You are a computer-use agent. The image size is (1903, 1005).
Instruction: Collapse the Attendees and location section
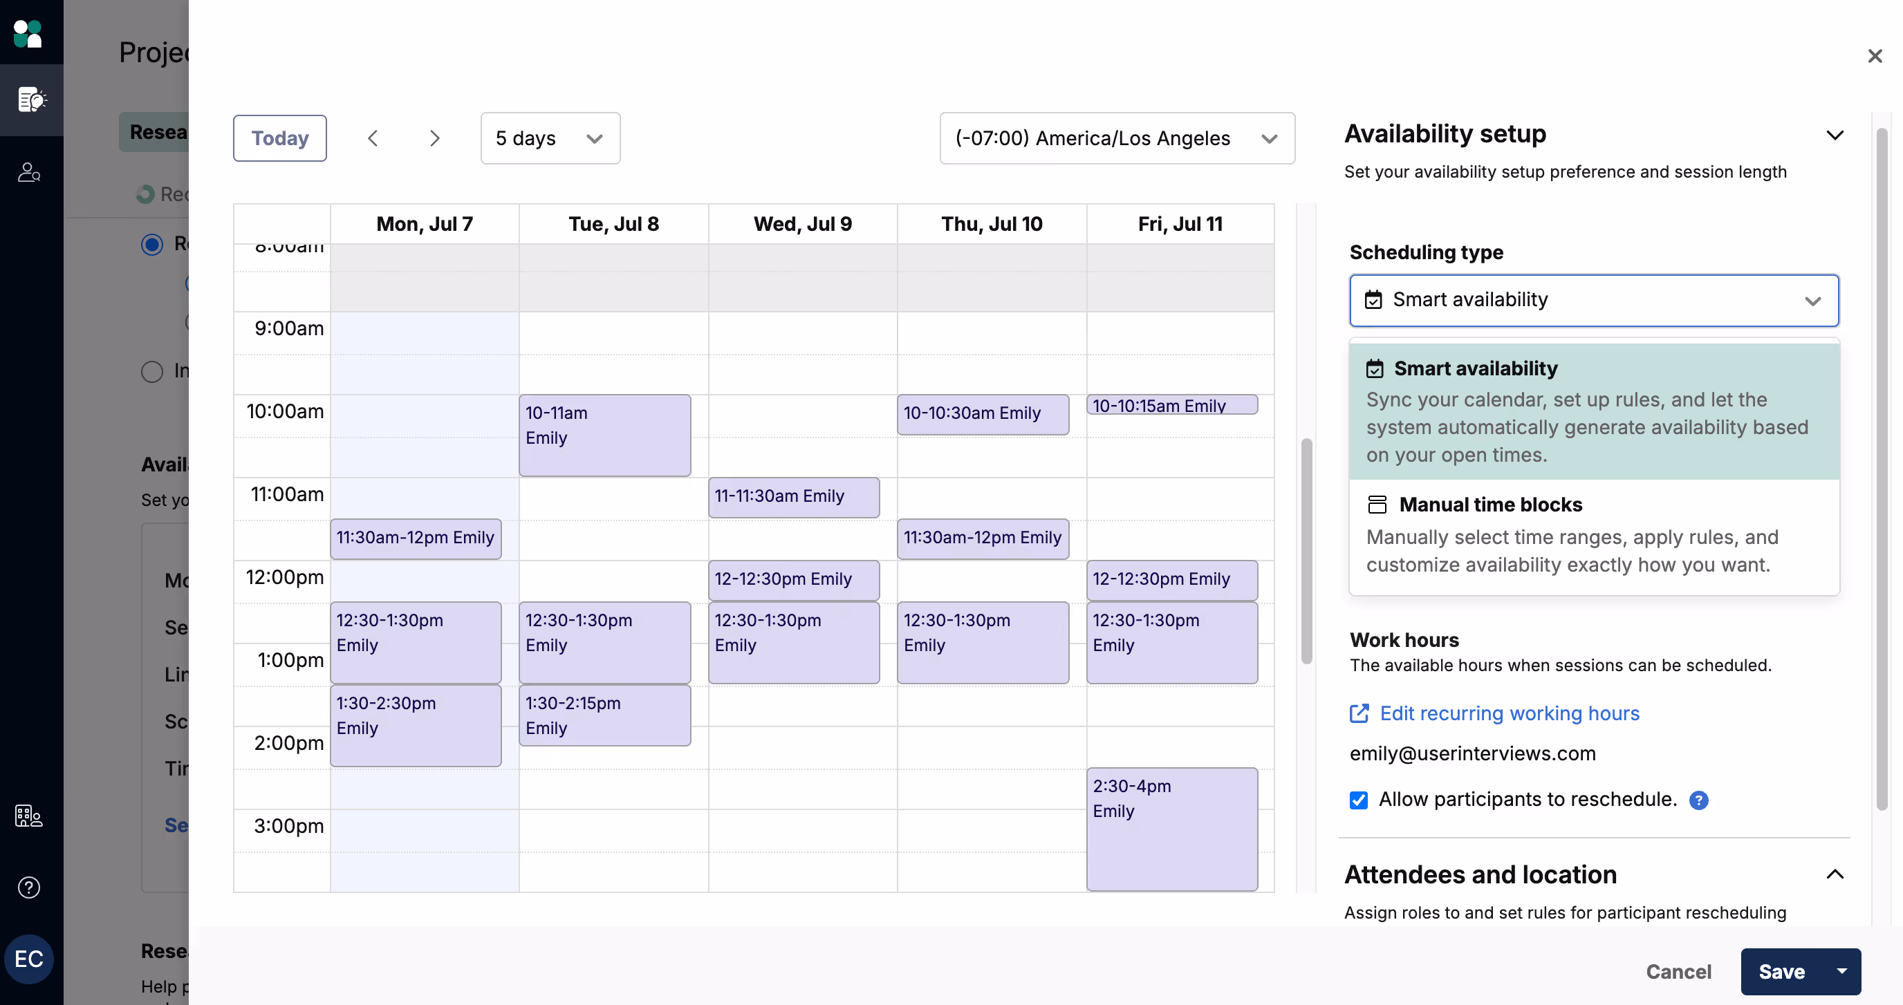coord(1835,874)
